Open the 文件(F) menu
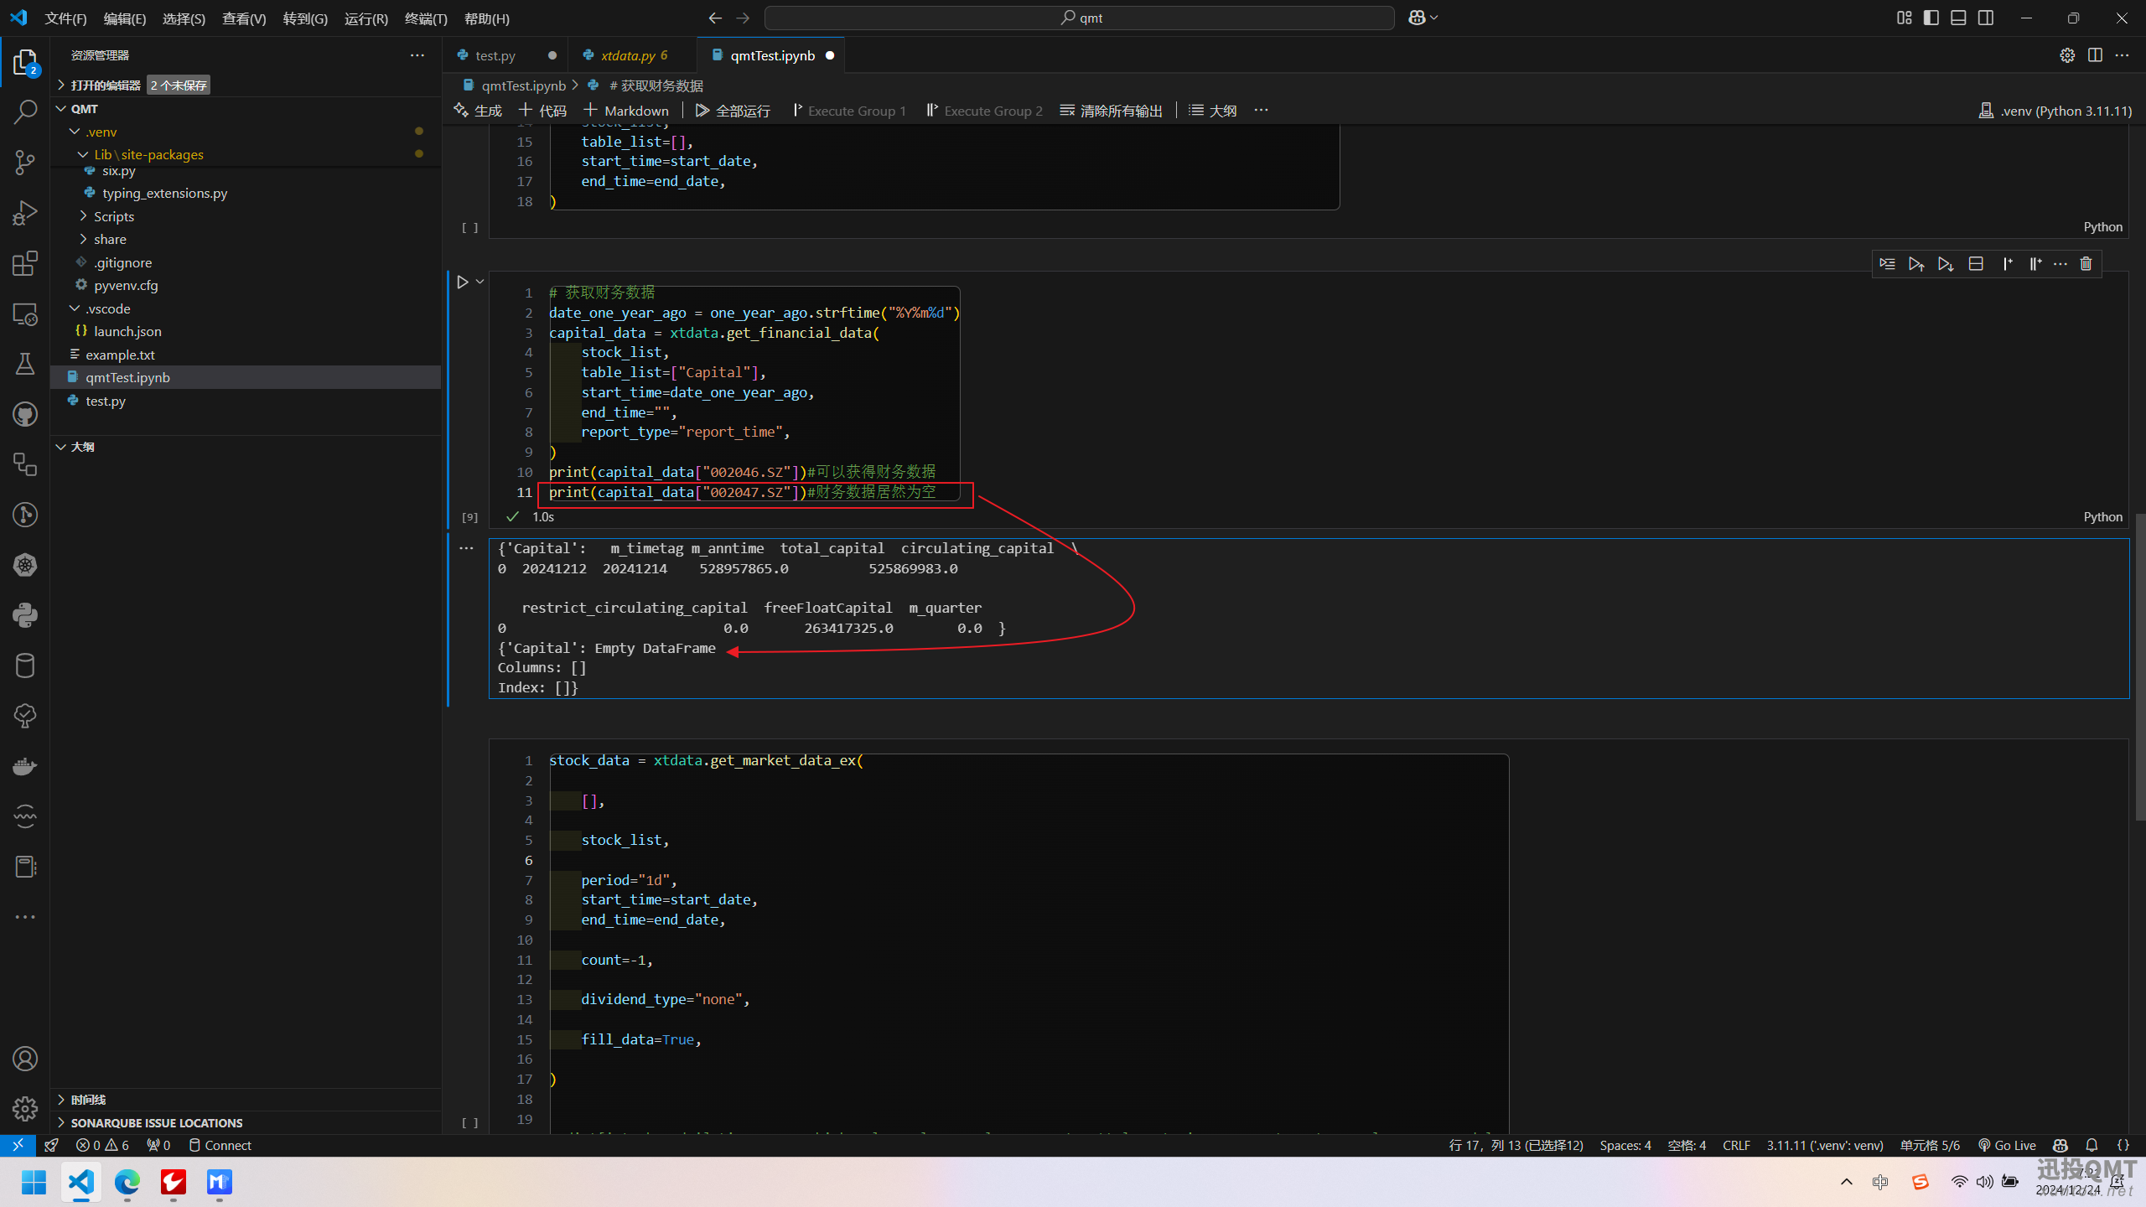This screenshot has width=2146, height=1207. point(65,18)
